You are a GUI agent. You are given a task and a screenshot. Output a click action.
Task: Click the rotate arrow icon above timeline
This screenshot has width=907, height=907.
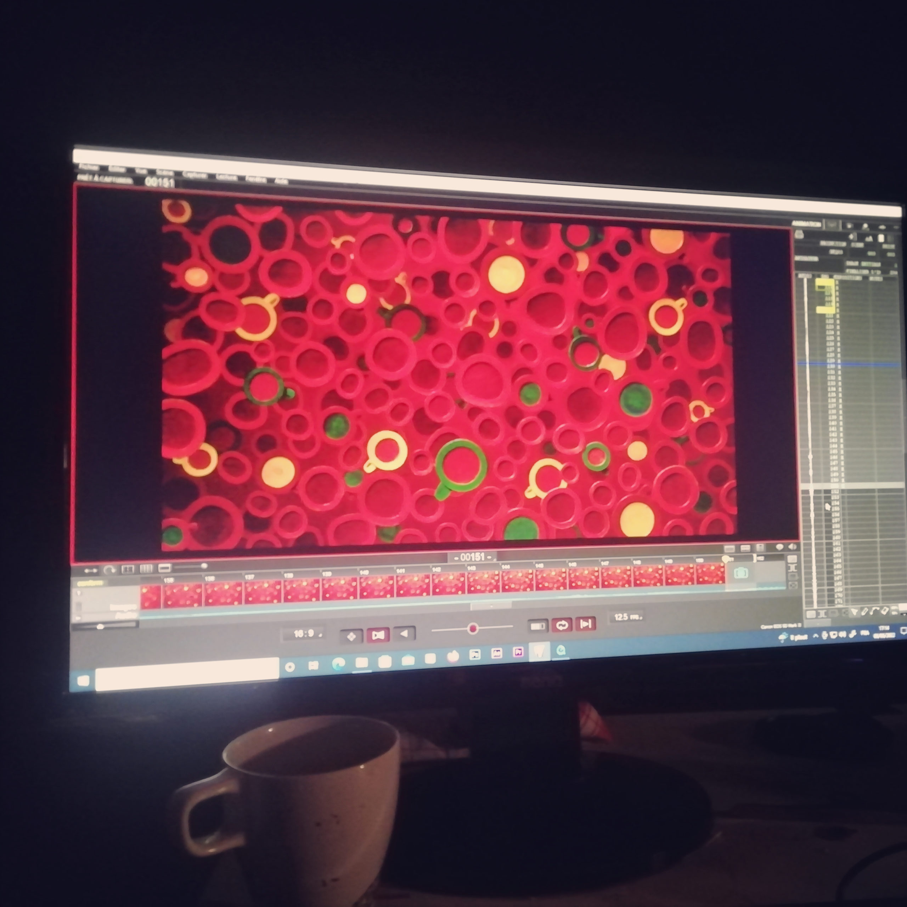109,570
